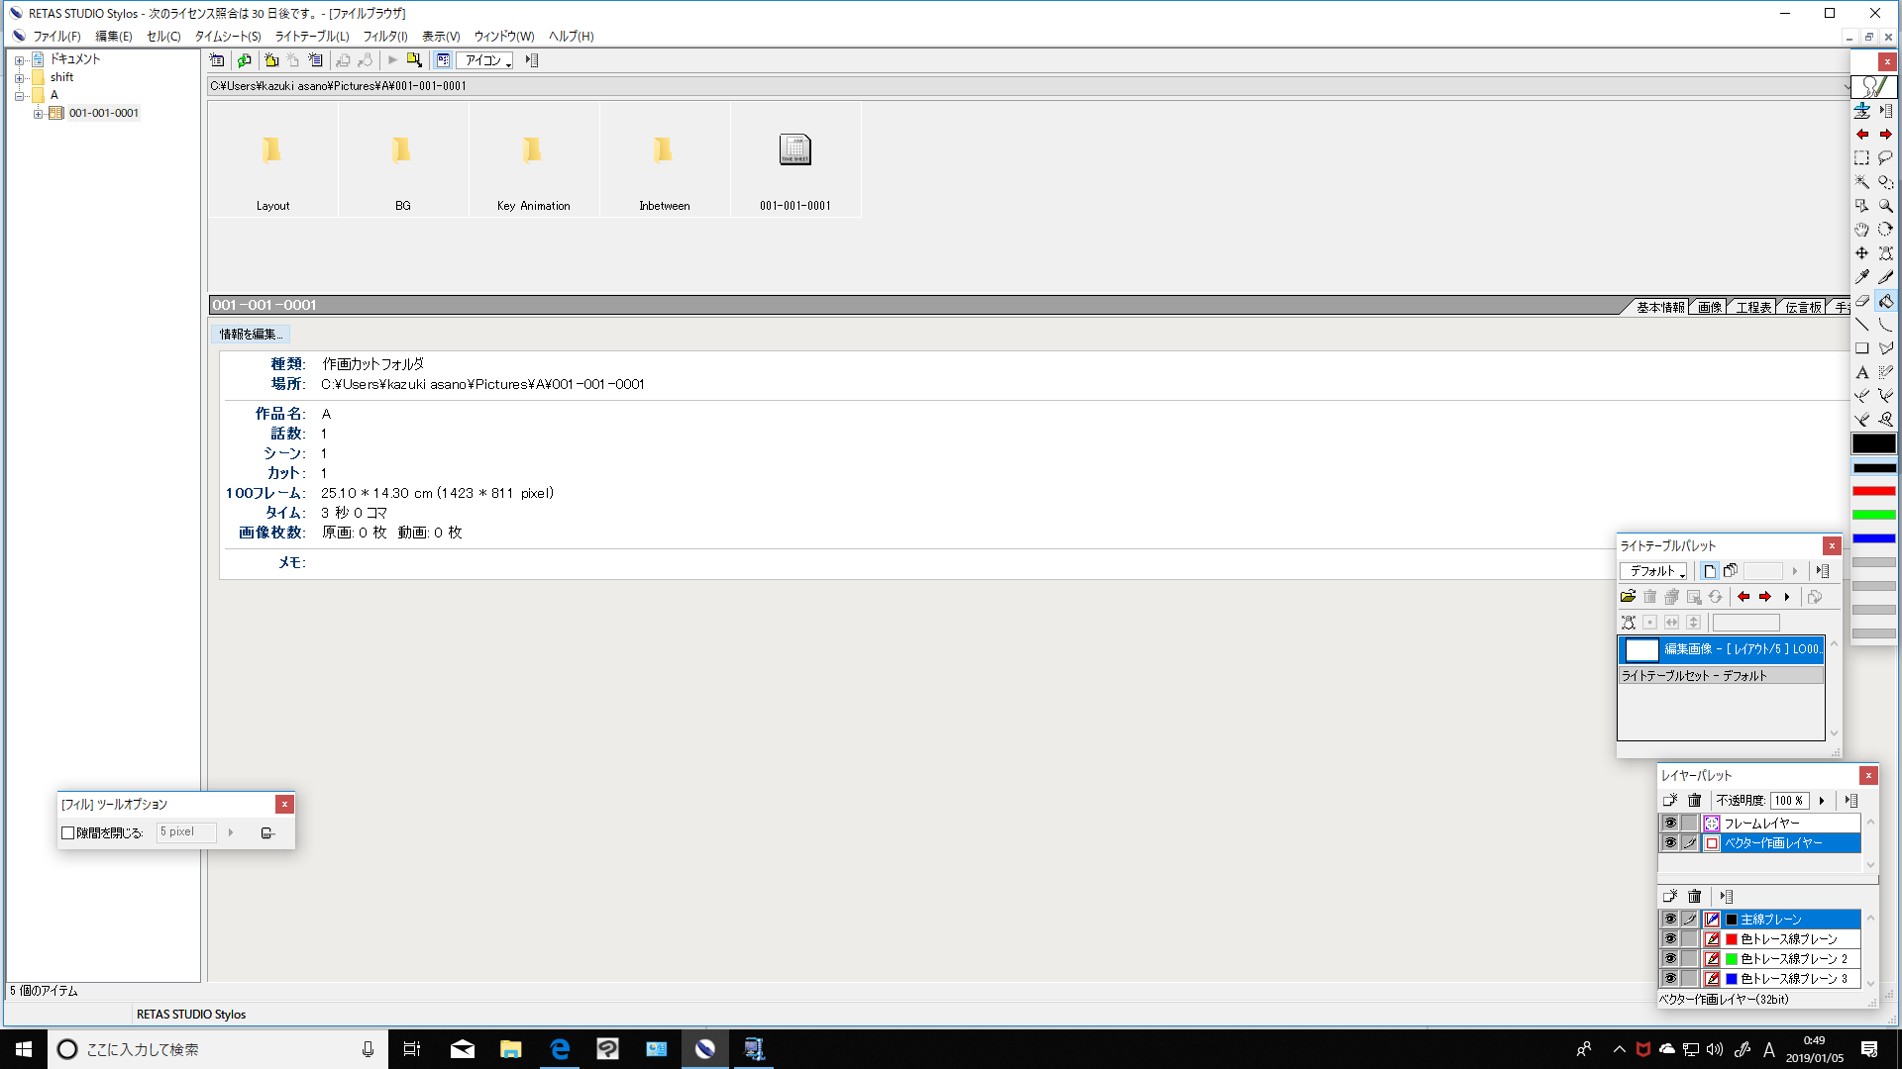Image resolution: width=1902 pixels, height=1069 pixels.
Task: Select the Lasso selection tool
Action: pos(1885,157)
